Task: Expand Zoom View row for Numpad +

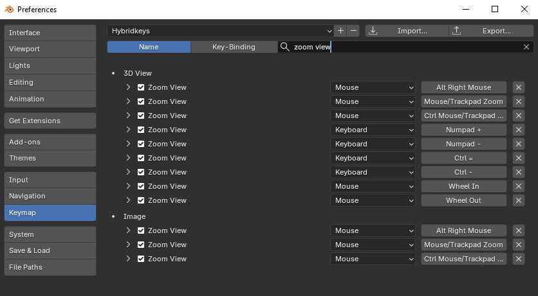Action: pyautogui.click(x=128, y=130)
